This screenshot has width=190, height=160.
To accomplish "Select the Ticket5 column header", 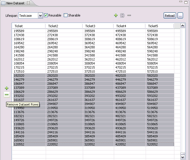I will coord(160,26).
